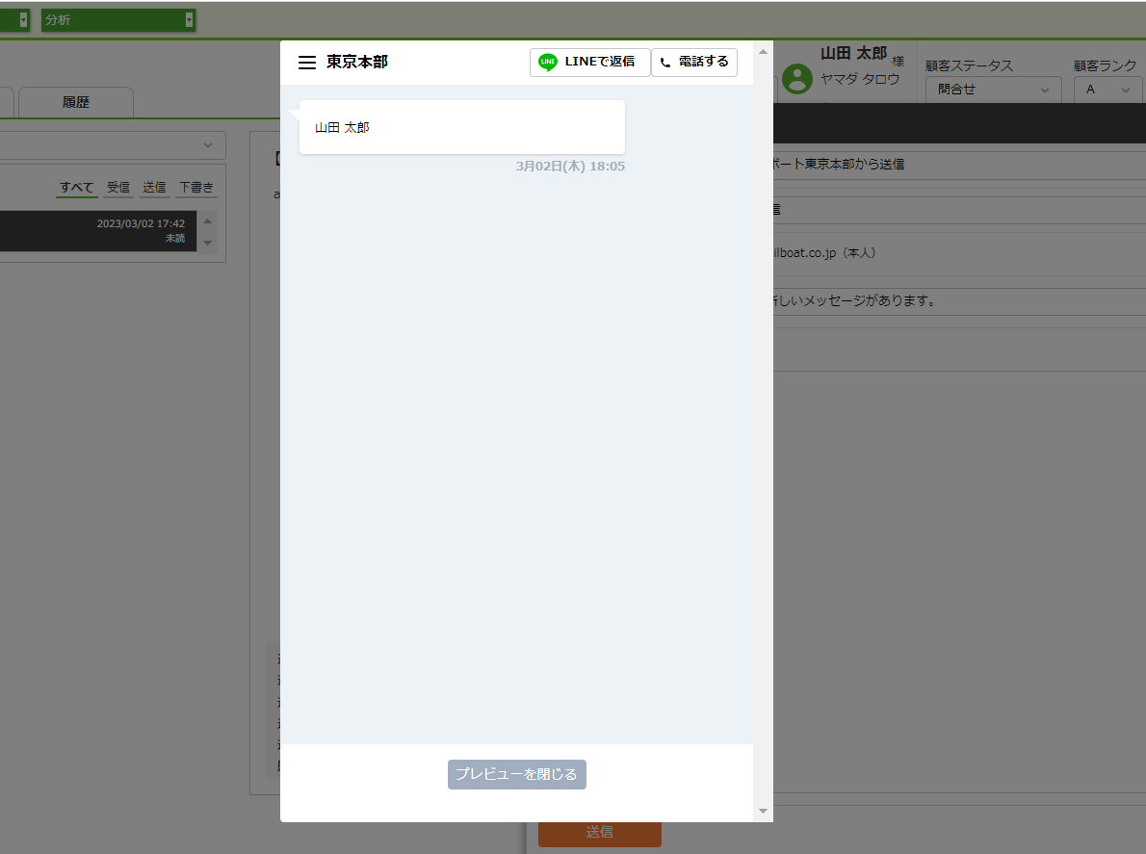Click the customer name 山田 太郎 header
The image size is (1146, 854).
tap(853, 53)
